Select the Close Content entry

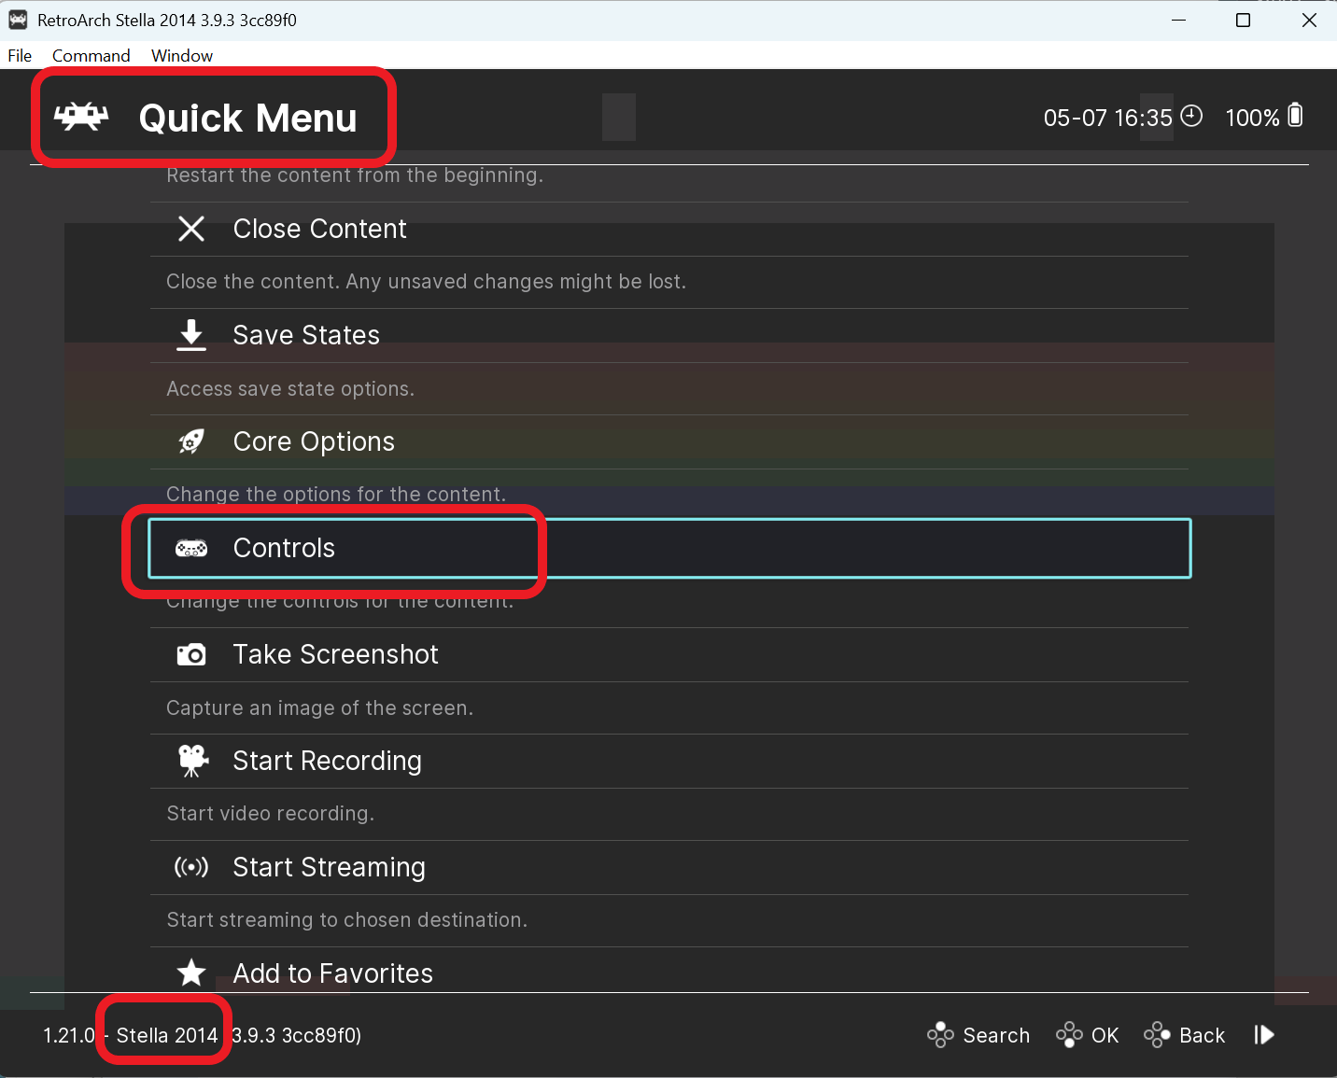(x=668, y=229)
